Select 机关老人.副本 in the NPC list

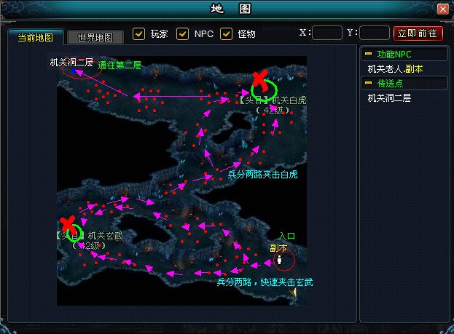(x=396, y=69)
